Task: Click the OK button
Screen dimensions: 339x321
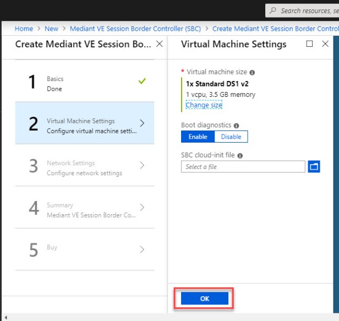Action: tap(205, 298)
